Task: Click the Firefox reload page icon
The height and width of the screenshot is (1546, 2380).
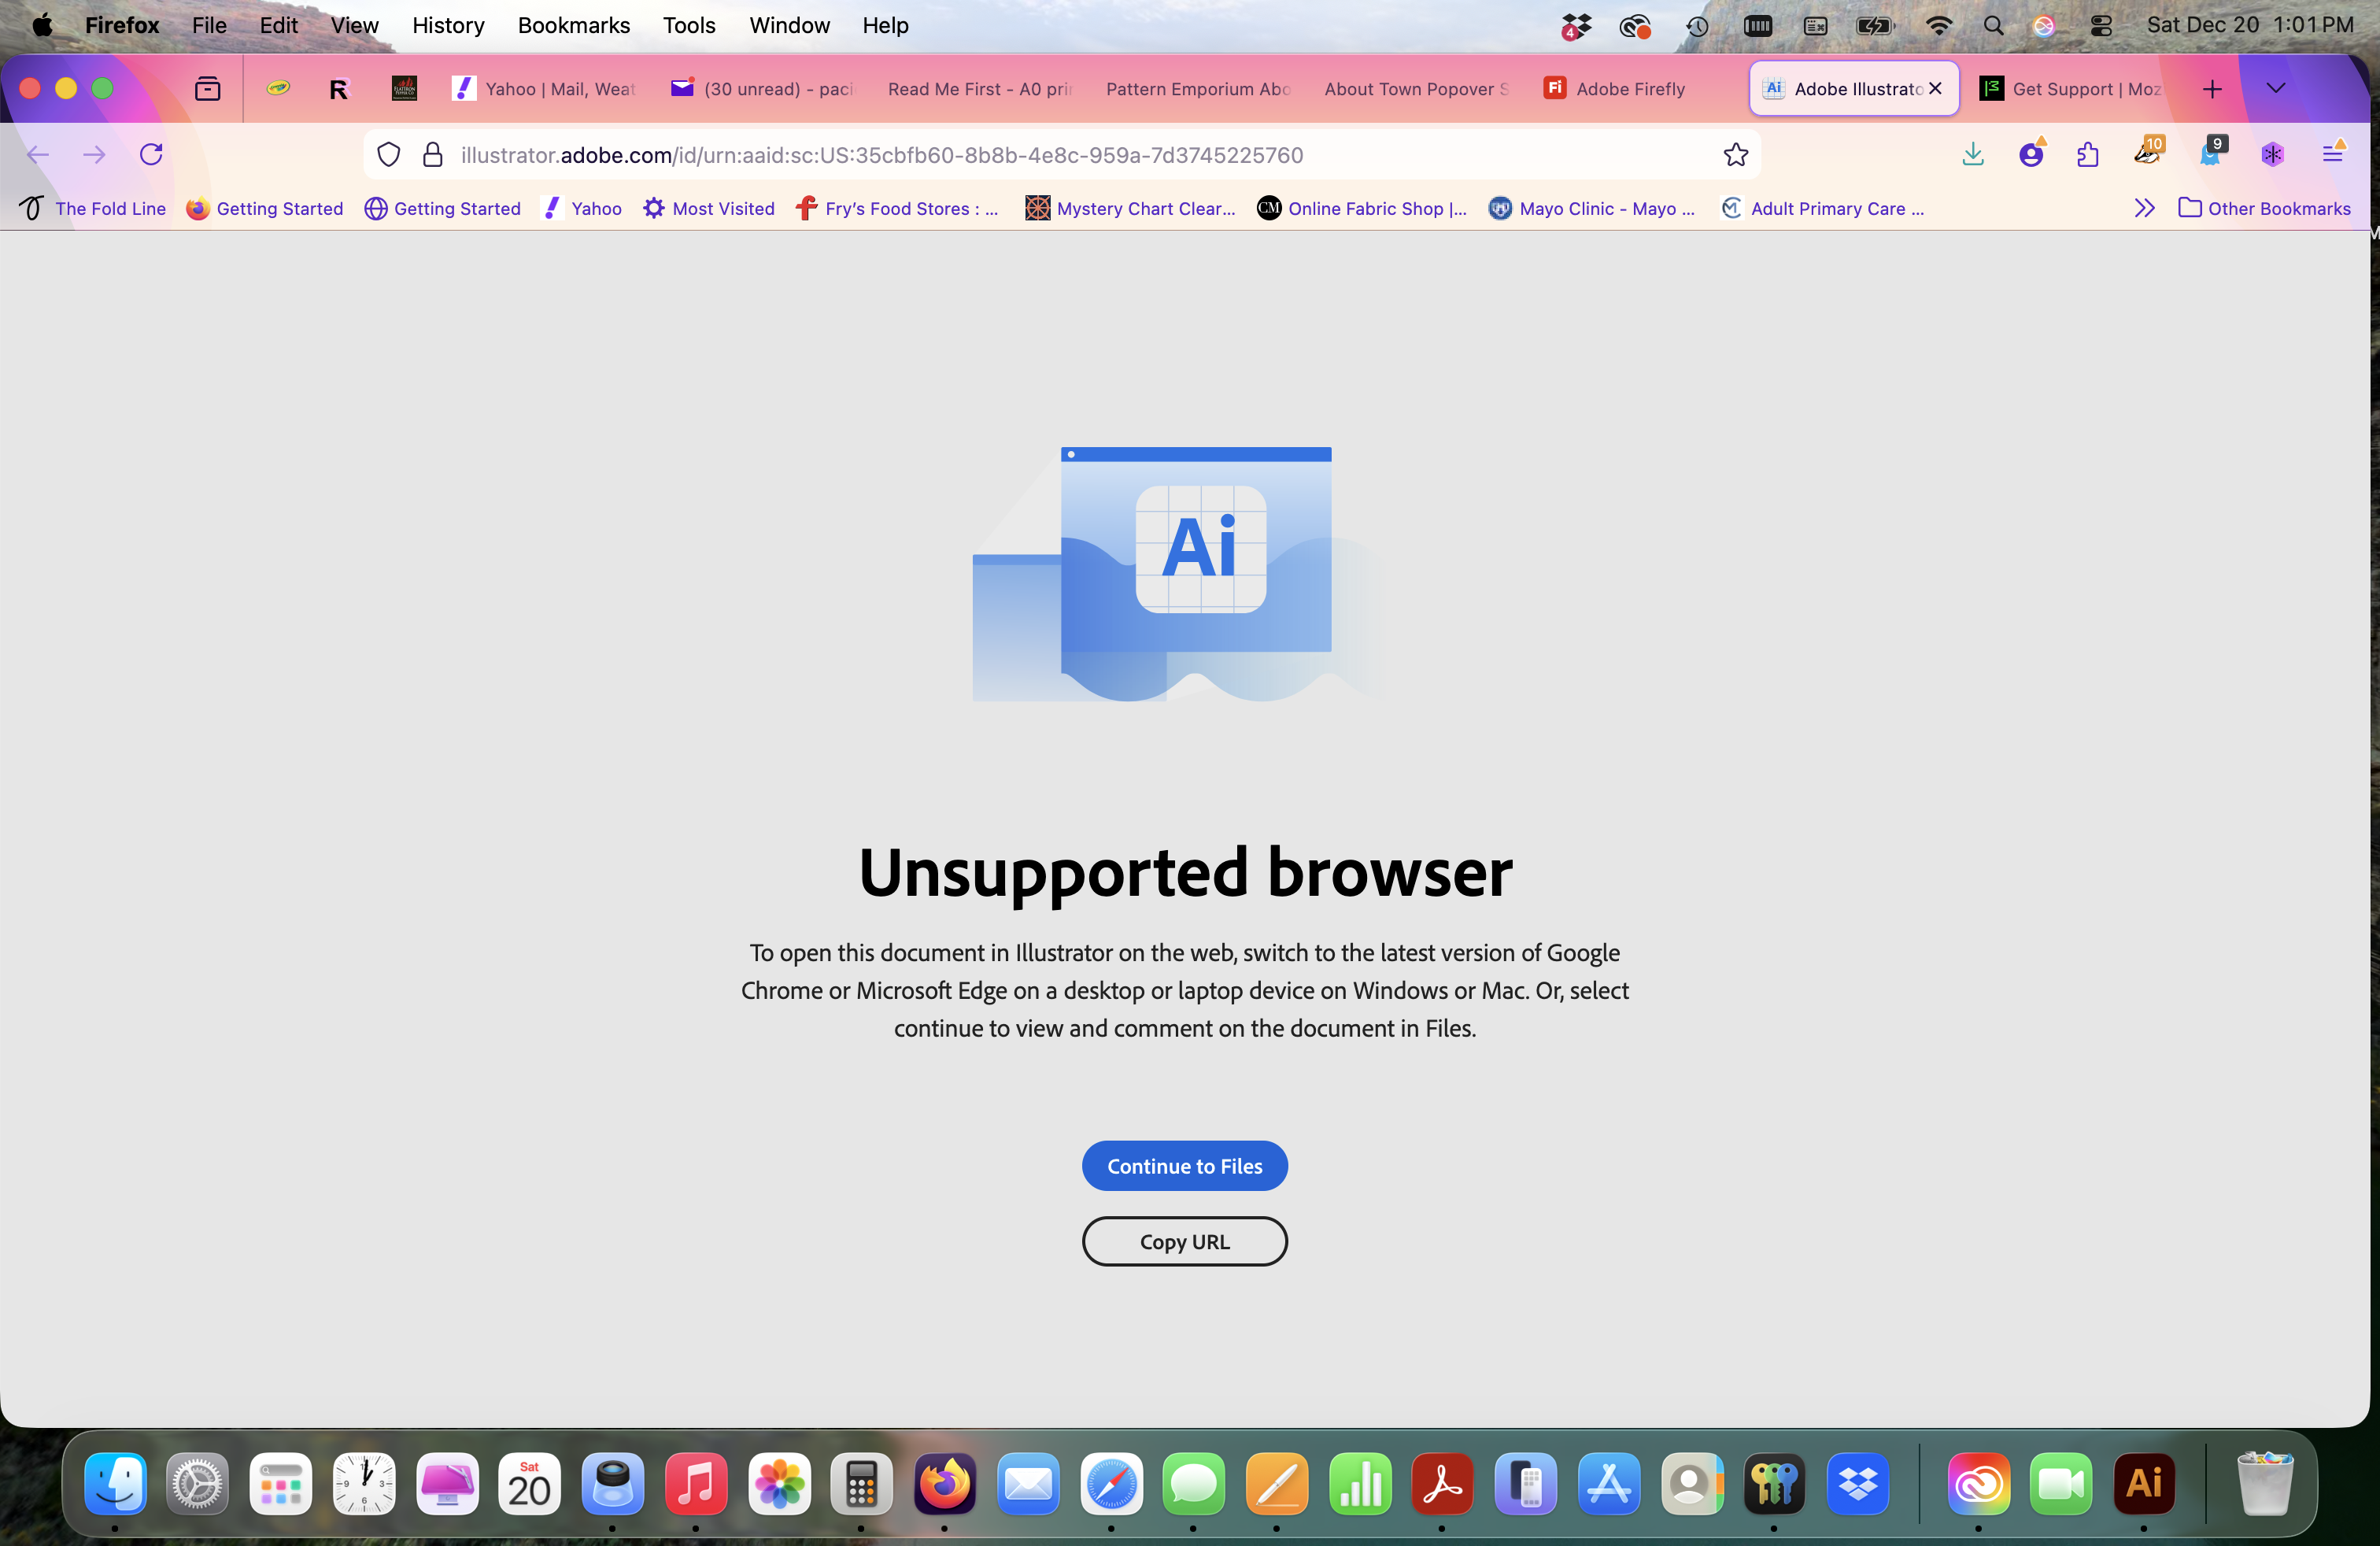Action: pos(151,154)
